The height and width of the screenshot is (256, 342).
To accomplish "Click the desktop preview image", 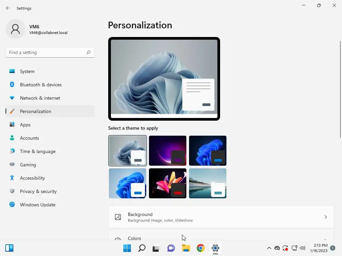I will [x=164, y=79].
